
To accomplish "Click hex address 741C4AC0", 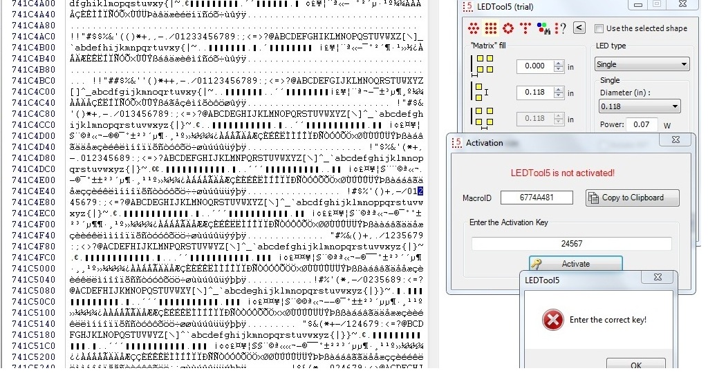I will (34, 37).
